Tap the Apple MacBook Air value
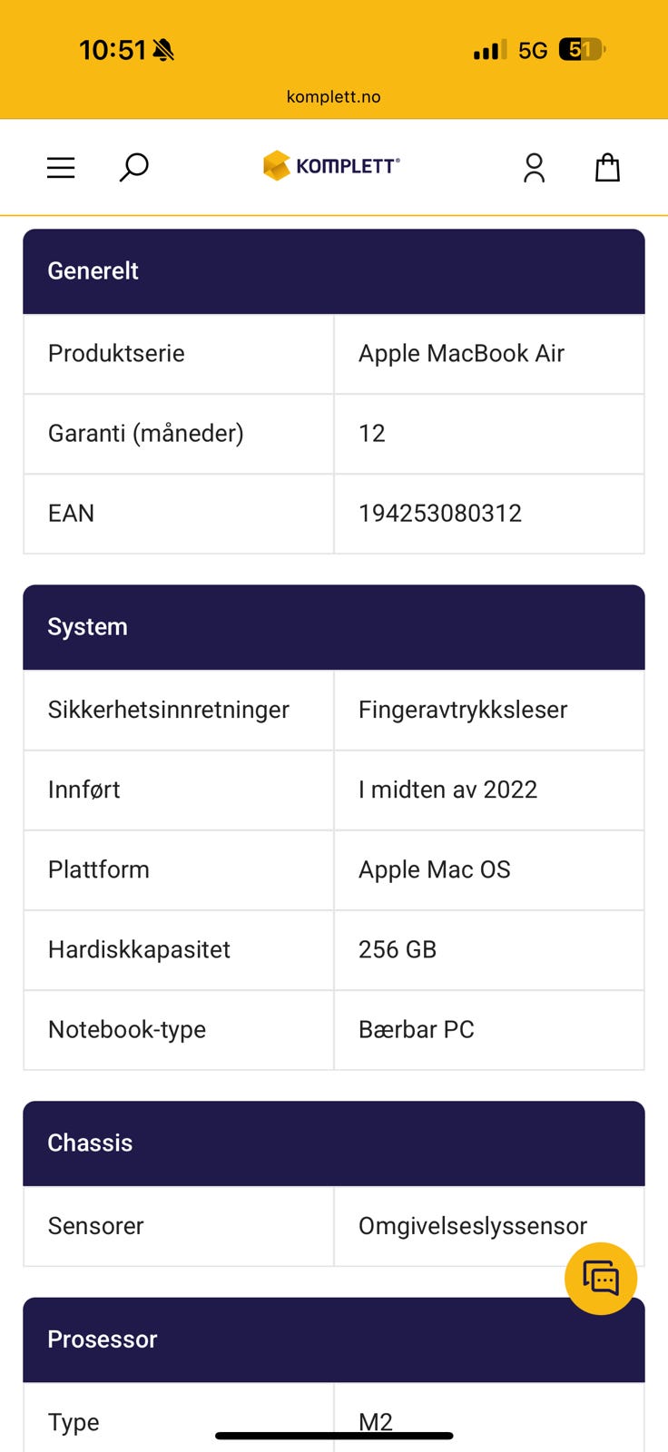The width and height of the screenshot is (668, 1452). (461, 354)
